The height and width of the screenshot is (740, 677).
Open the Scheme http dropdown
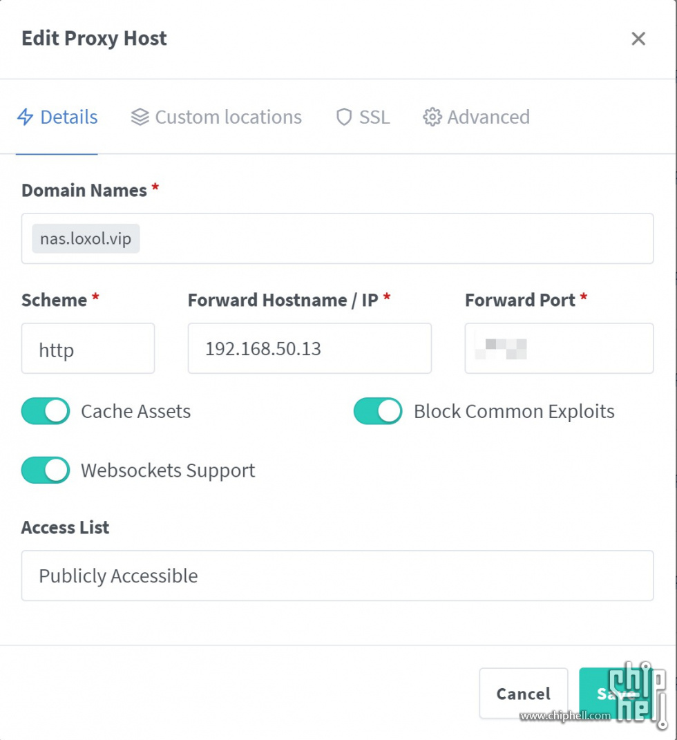(88, 348)
